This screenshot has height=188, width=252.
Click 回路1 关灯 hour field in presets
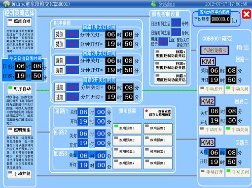point(83,112)
